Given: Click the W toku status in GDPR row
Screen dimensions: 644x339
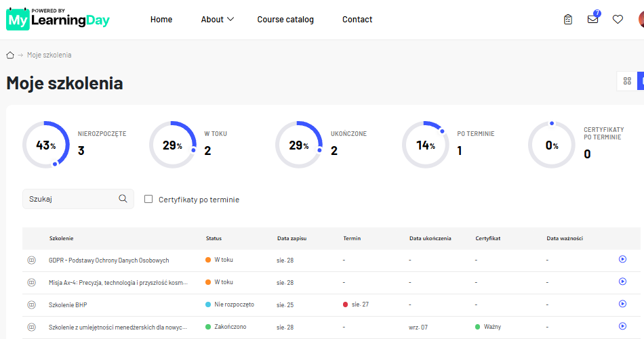Looking at the screenshot, I should pos(219,260).
